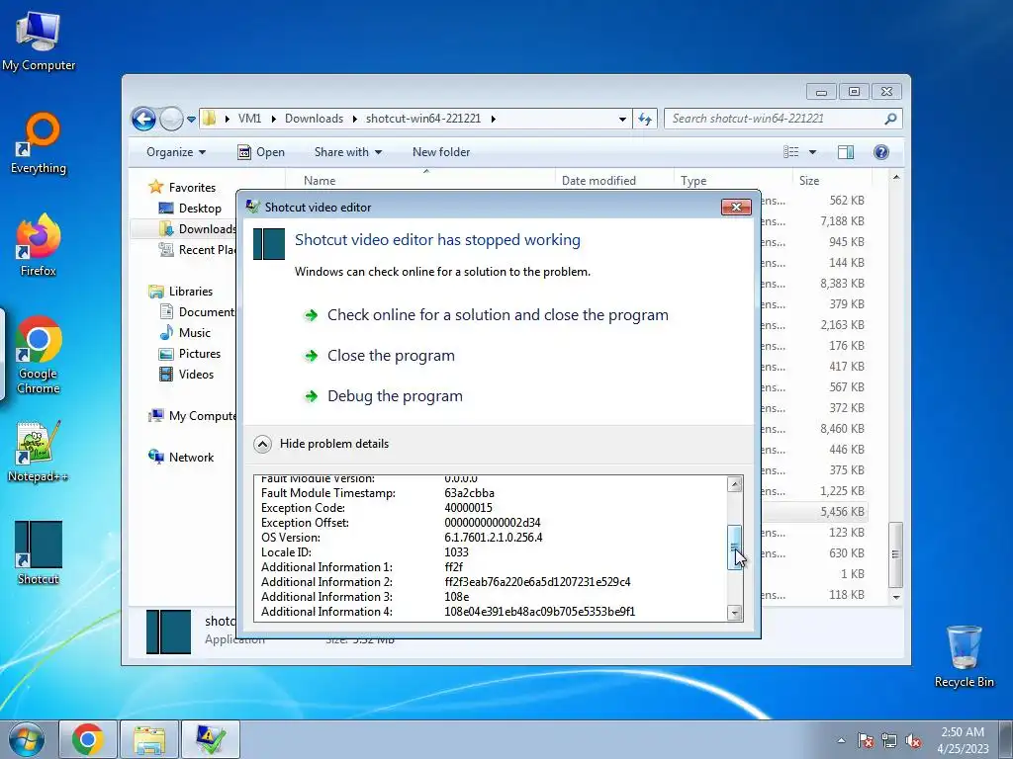Click Downloads in the address breadcrumb

(314, 119)
